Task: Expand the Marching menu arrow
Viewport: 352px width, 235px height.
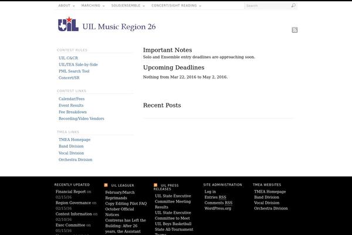Action: coord(104,6)
